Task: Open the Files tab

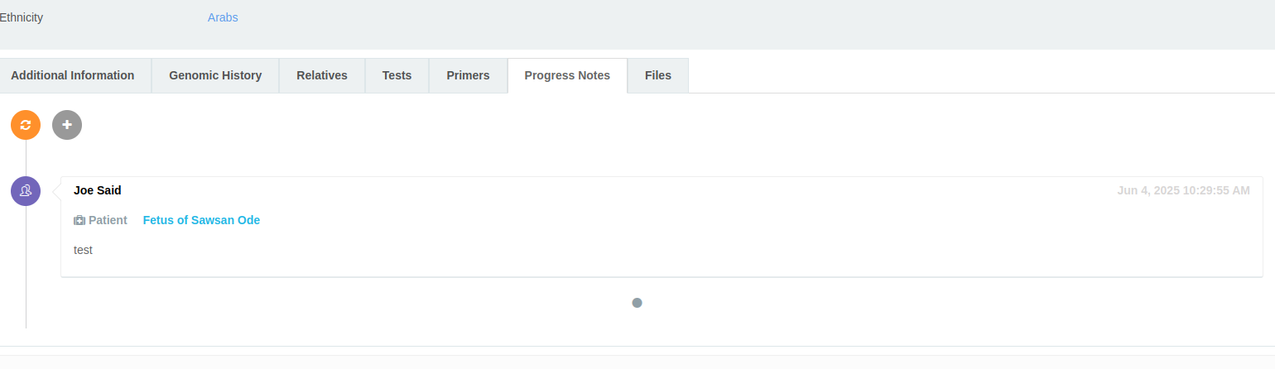Action: pyautogui.click(x=658, y=75)
